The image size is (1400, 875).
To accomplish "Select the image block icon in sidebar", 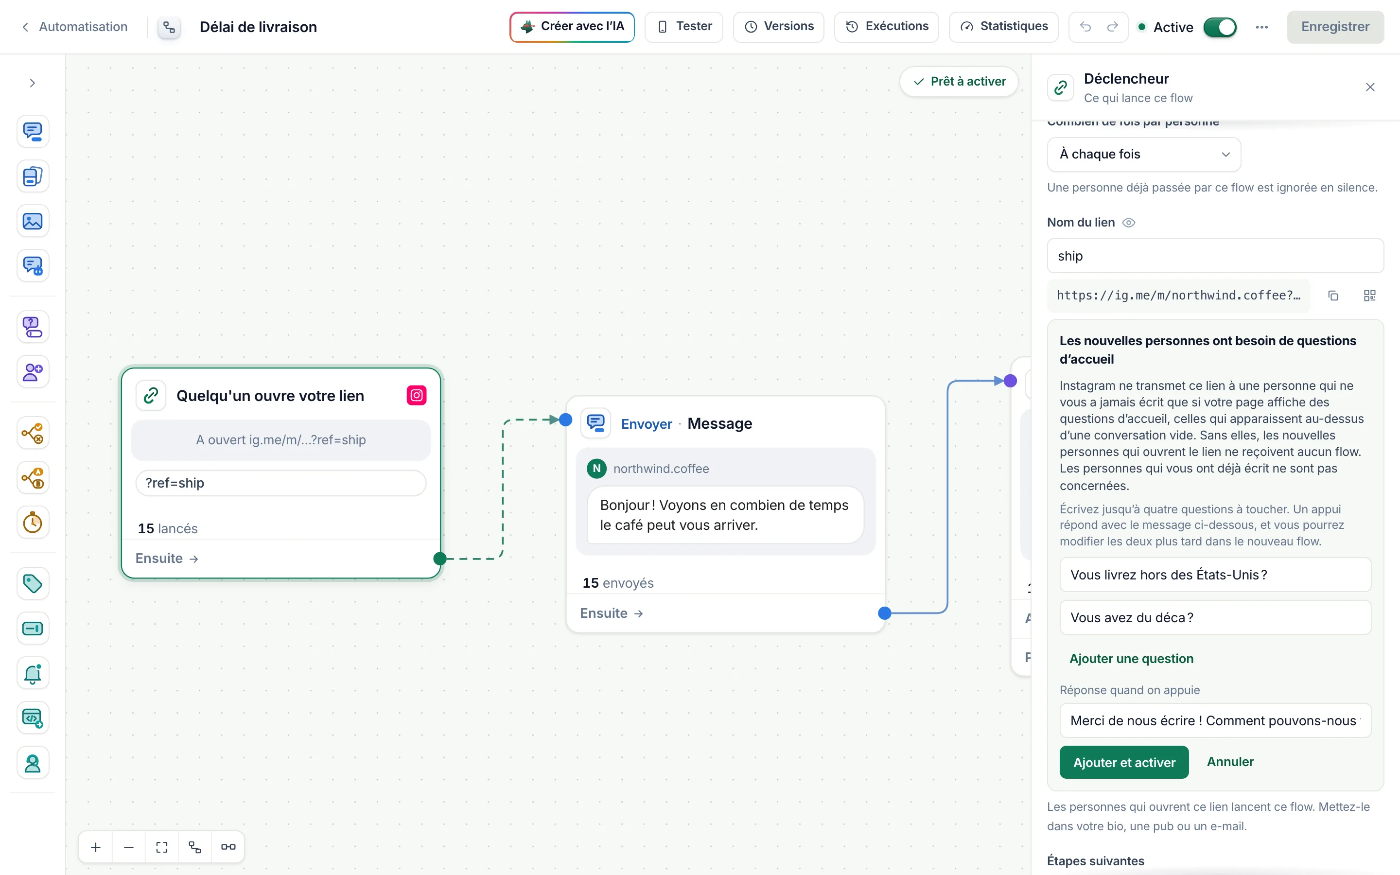I will [x=33, y=221].
